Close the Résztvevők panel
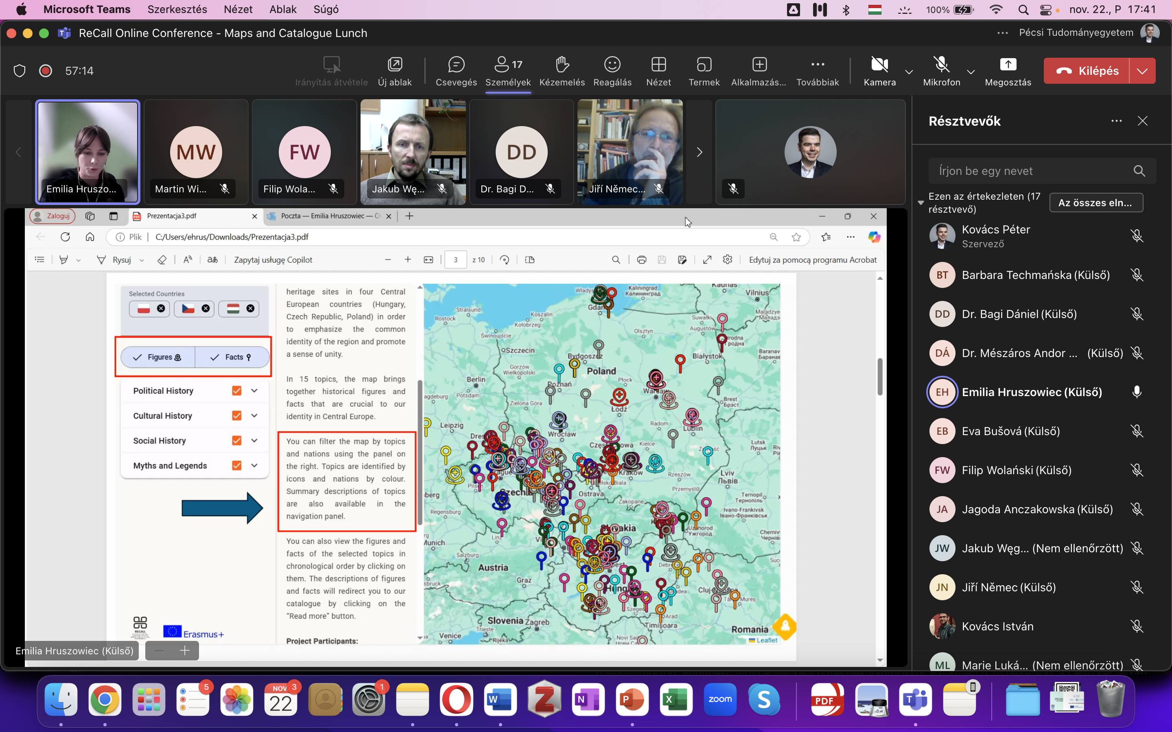Image resolution: width=1172 pixels, height=732 pixels. coord(1142,120)
